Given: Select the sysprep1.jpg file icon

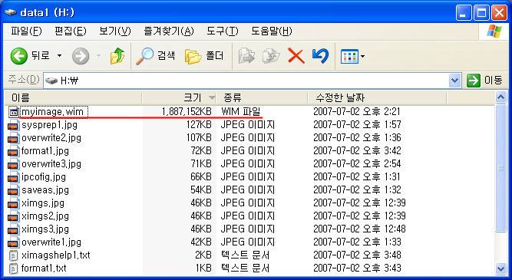Looking at the screenshot, I should 13,125.
